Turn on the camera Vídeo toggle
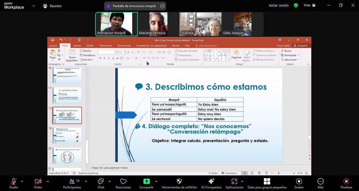The width and height of the screenshot is (359, 191). pyautogui.click(x=38, y=182)
